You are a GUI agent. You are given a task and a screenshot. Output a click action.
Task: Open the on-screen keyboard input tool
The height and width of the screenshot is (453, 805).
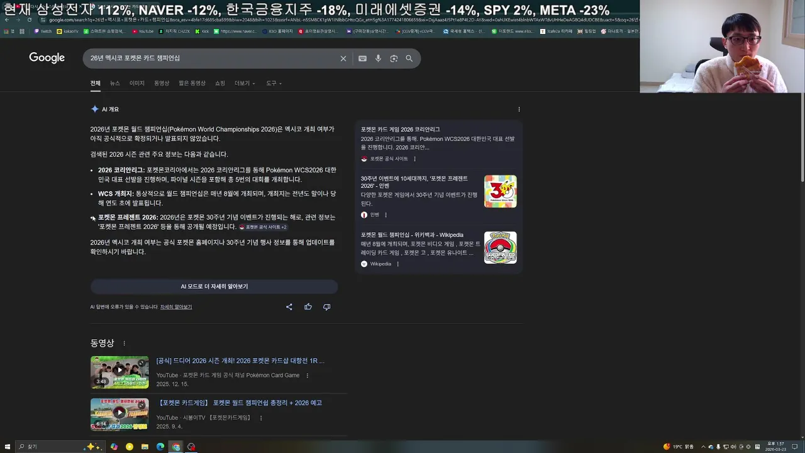[362, 59]
